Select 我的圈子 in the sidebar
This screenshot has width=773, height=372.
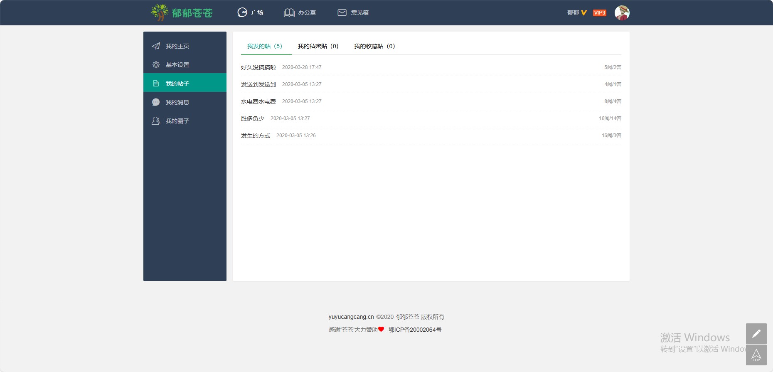185,121
